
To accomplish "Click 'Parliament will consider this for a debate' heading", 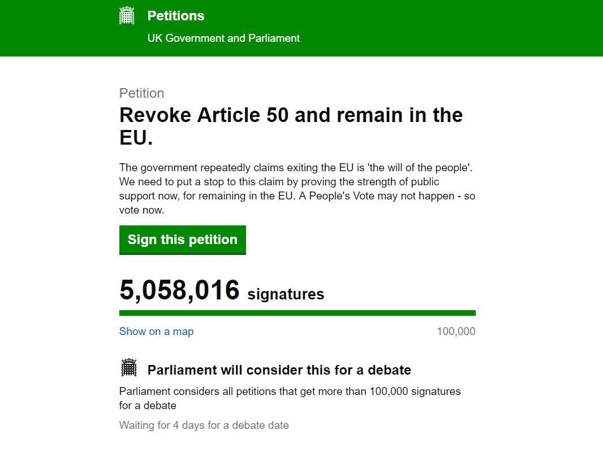I will (x=279, y=371).
